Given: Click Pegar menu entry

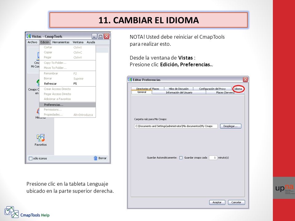Looking at the screenshot, I should [68, 57].
